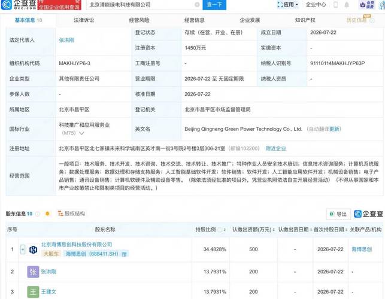Click 34.4828% shareholding value
This screenshot has height=299, width=385.
coord(214,249)
